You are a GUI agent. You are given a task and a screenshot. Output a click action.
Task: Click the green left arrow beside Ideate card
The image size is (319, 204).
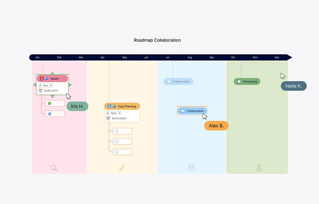[x=34, y=85]
